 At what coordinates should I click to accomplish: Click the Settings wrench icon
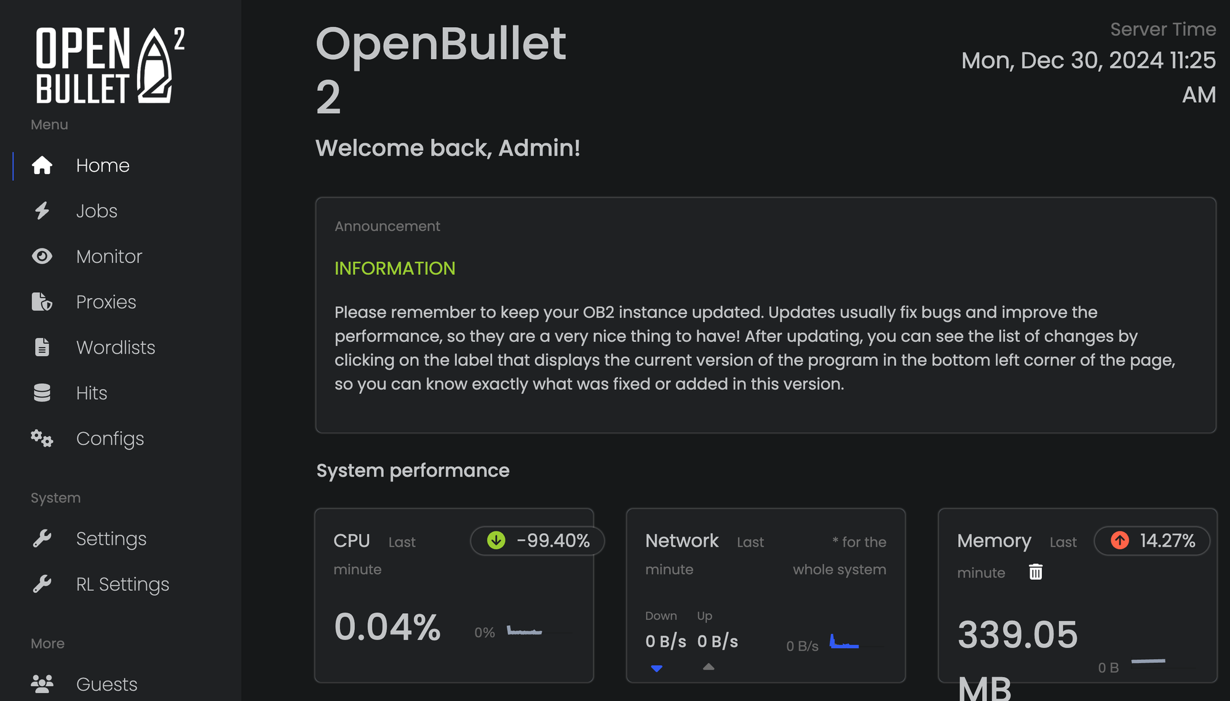[42, 539]
